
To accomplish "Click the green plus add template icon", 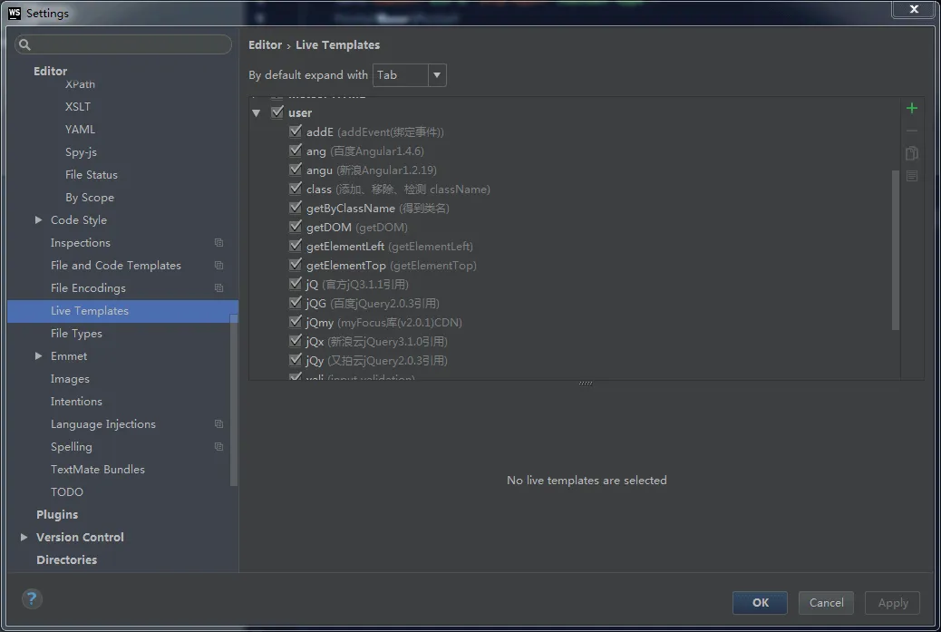I will (x=912, y=108).
